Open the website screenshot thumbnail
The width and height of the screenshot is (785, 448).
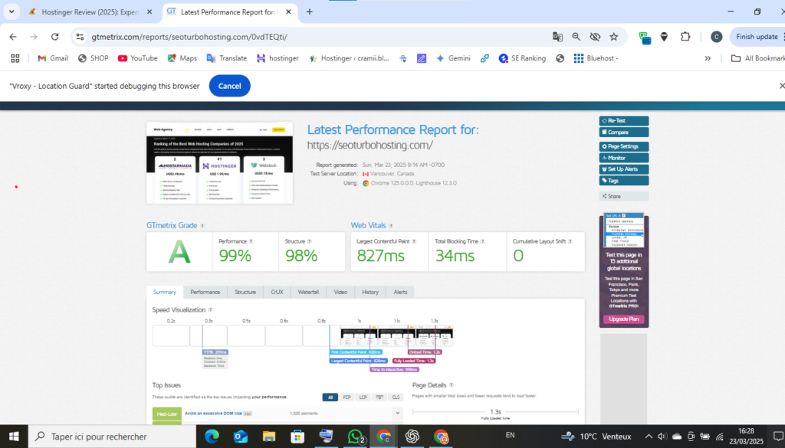click(x=219, y=163)
